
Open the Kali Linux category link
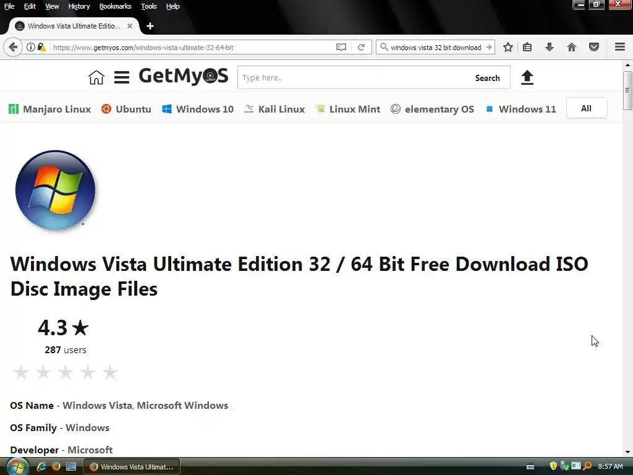point(274,109)
